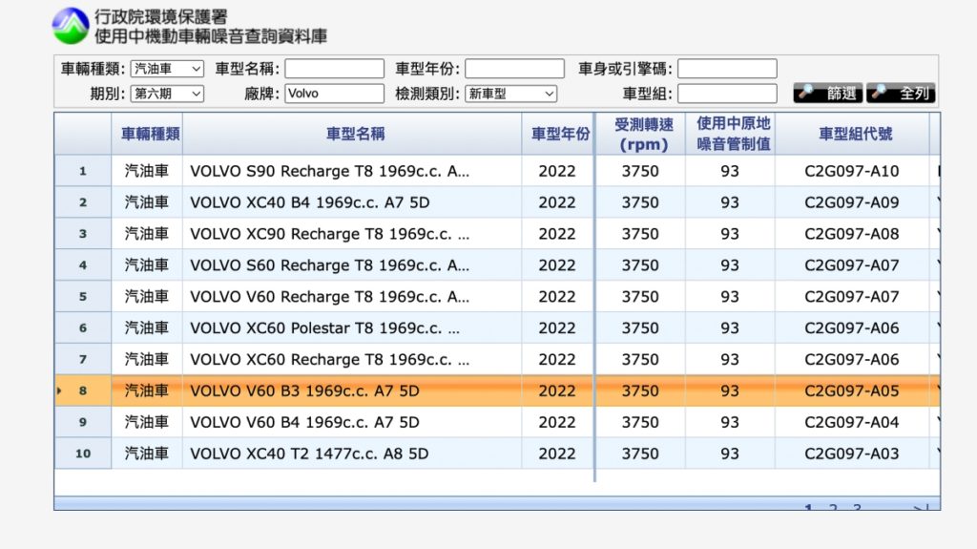Click the EPA green logo icon

tap(70, 26)
